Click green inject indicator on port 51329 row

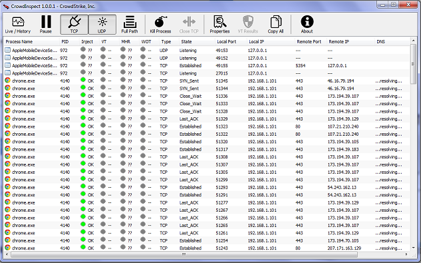[83, 118]
